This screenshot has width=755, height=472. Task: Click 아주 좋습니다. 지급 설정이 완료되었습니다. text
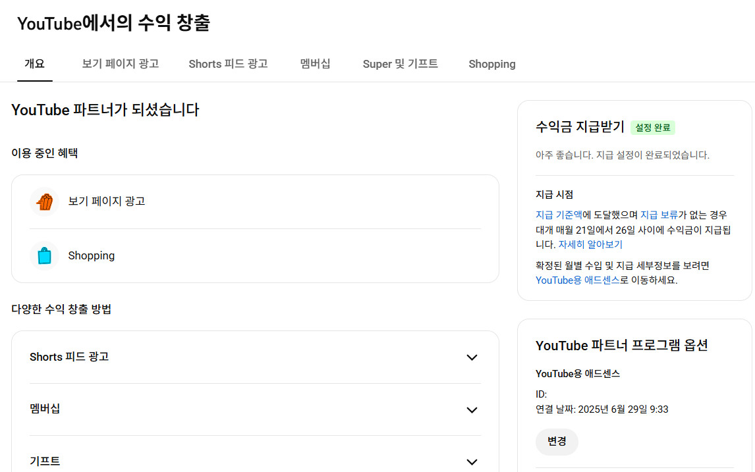tap(623, 155)
